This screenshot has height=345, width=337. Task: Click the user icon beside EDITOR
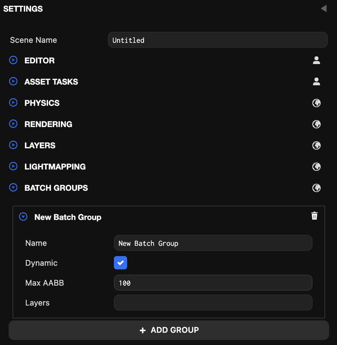pyautogui.click(x=316, y=60)
